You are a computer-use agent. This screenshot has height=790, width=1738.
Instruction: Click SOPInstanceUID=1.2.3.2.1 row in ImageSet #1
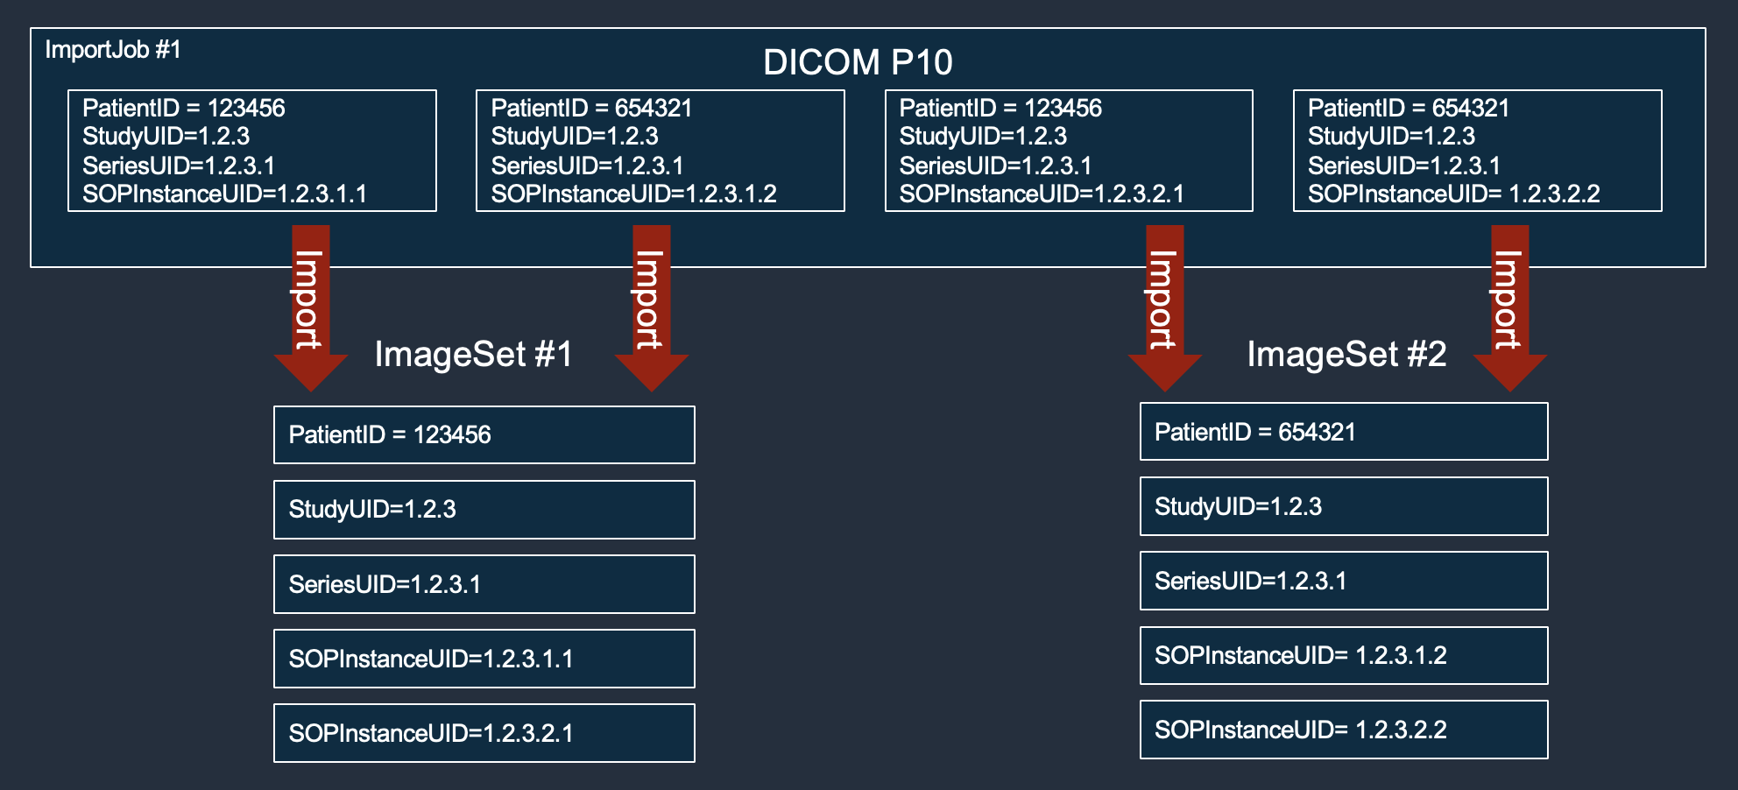(484, 733)
